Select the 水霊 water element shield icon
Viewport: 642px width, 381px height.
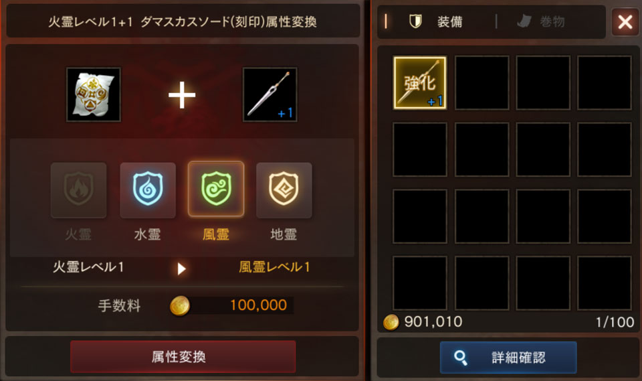coord(148,190)
